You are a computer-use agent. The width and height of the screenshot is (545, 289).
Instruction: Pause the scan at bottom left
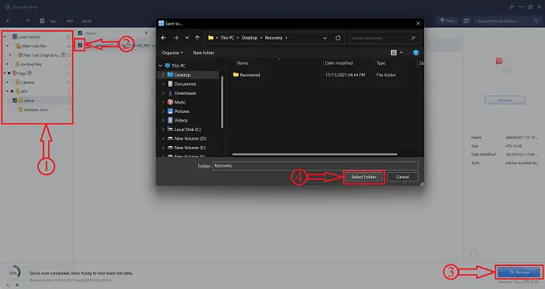coord(9,285)
